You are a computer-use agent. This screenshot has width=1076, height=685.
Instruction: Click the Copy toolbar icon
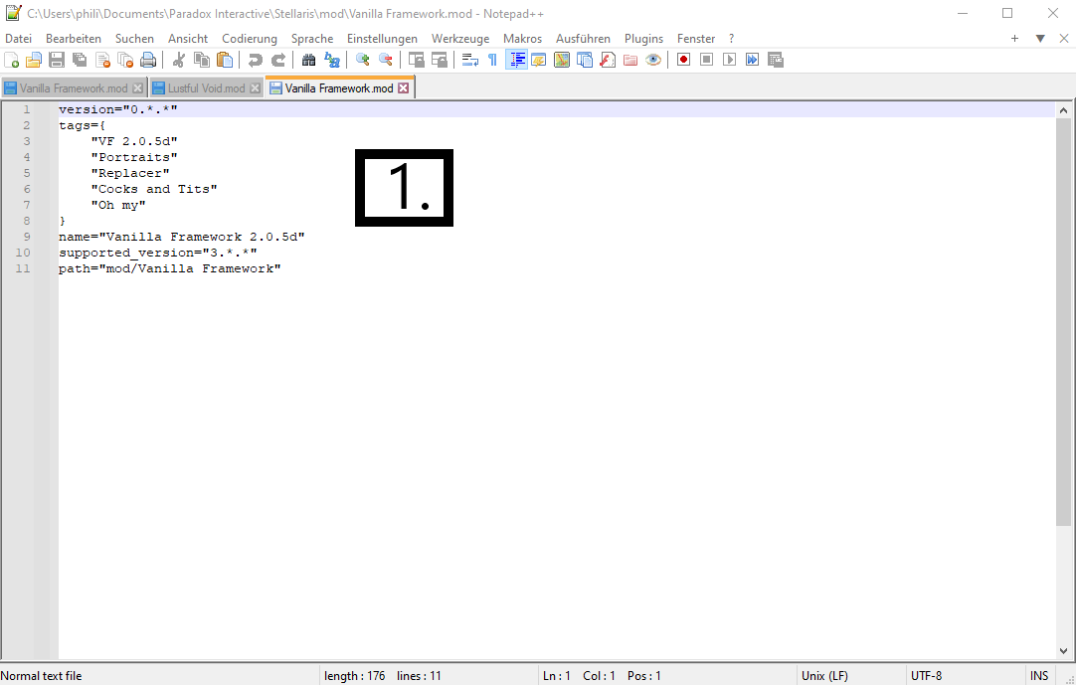(x=202, y=60)
